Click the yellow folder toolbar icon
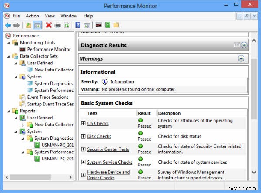261x193 pixels. tap(116, 25)
